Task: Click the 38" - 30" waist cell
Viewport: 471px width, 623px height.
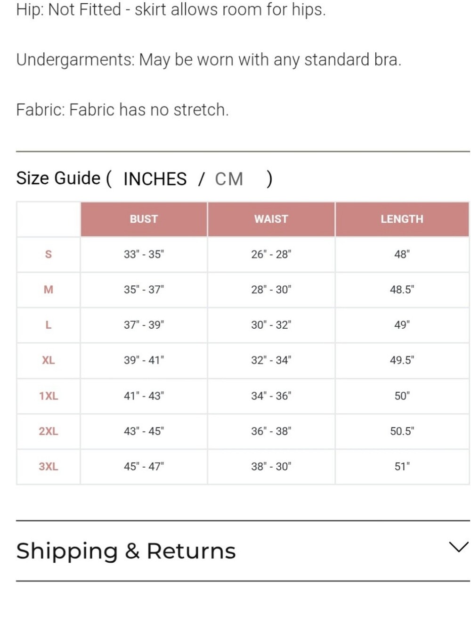Action: coord(271,467)
